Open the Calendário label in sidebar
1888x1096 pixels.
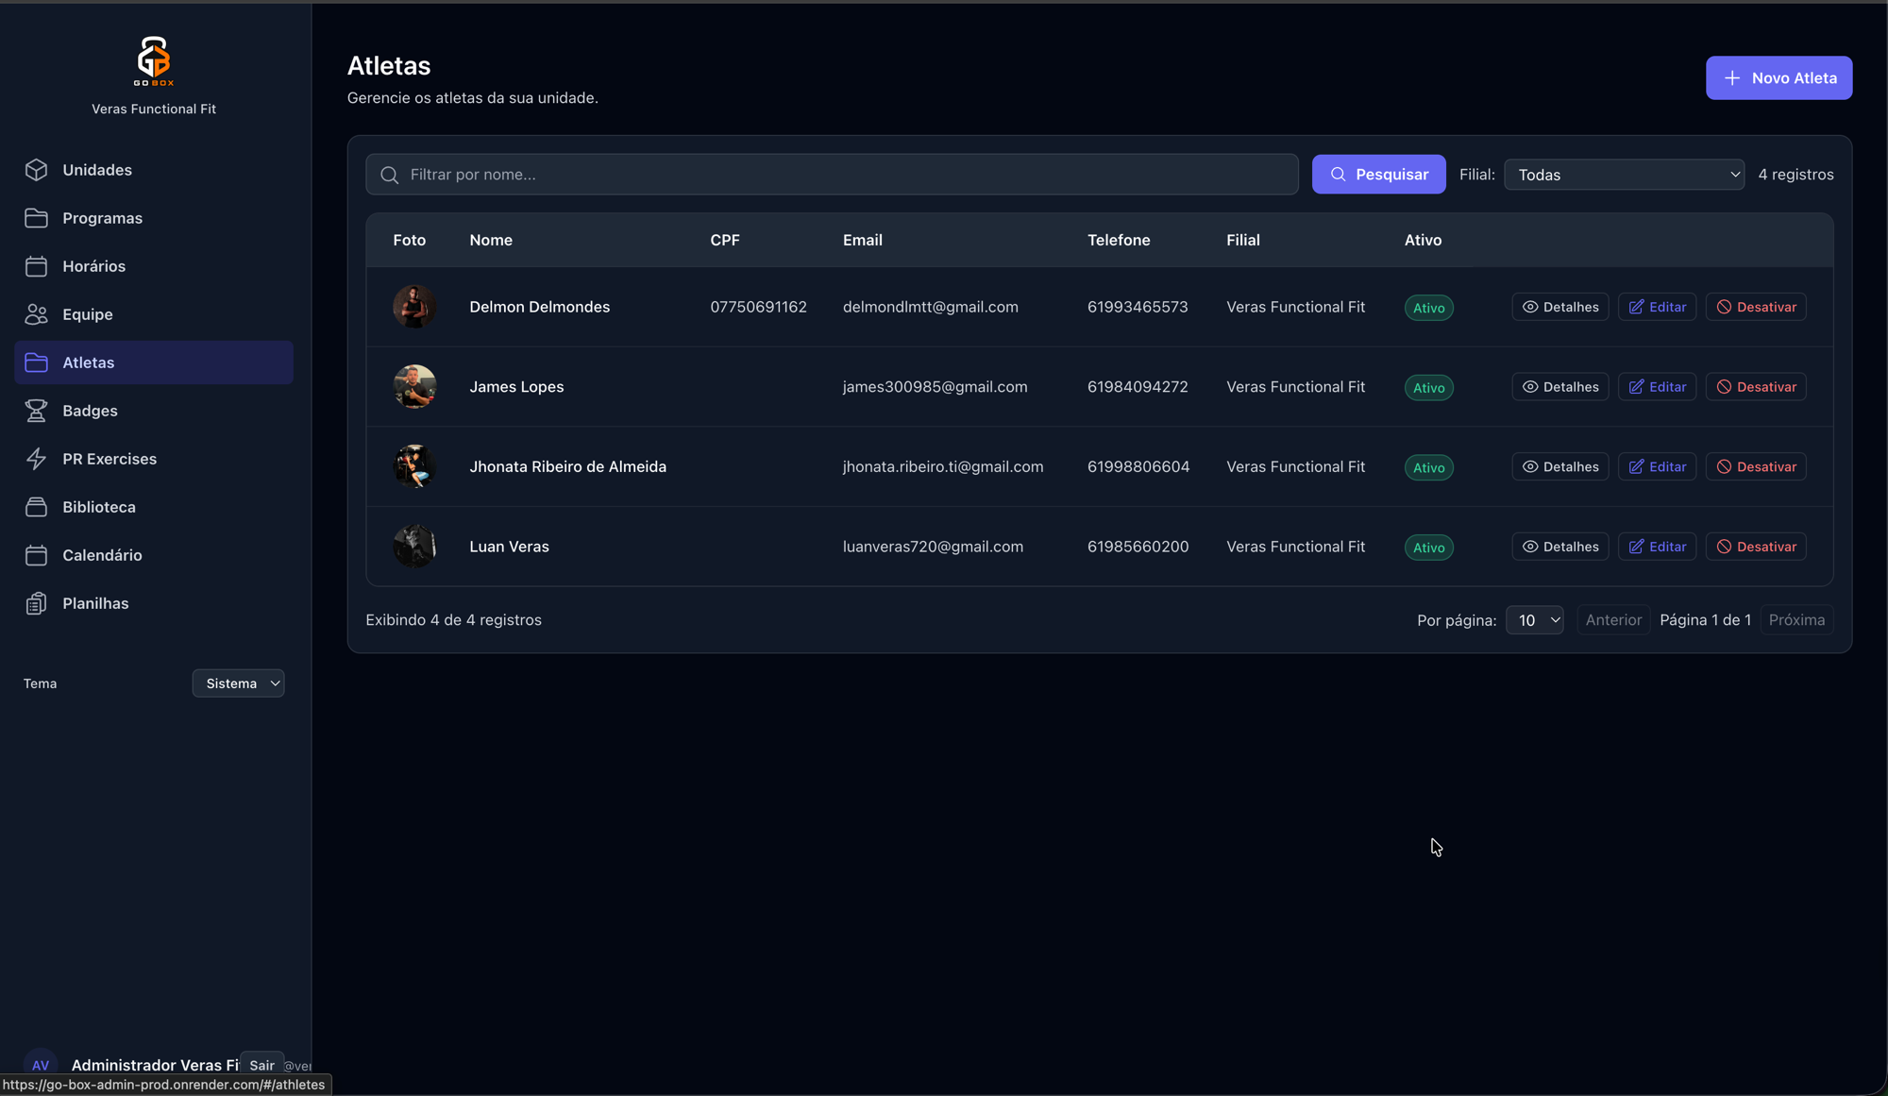coord(102,555)
